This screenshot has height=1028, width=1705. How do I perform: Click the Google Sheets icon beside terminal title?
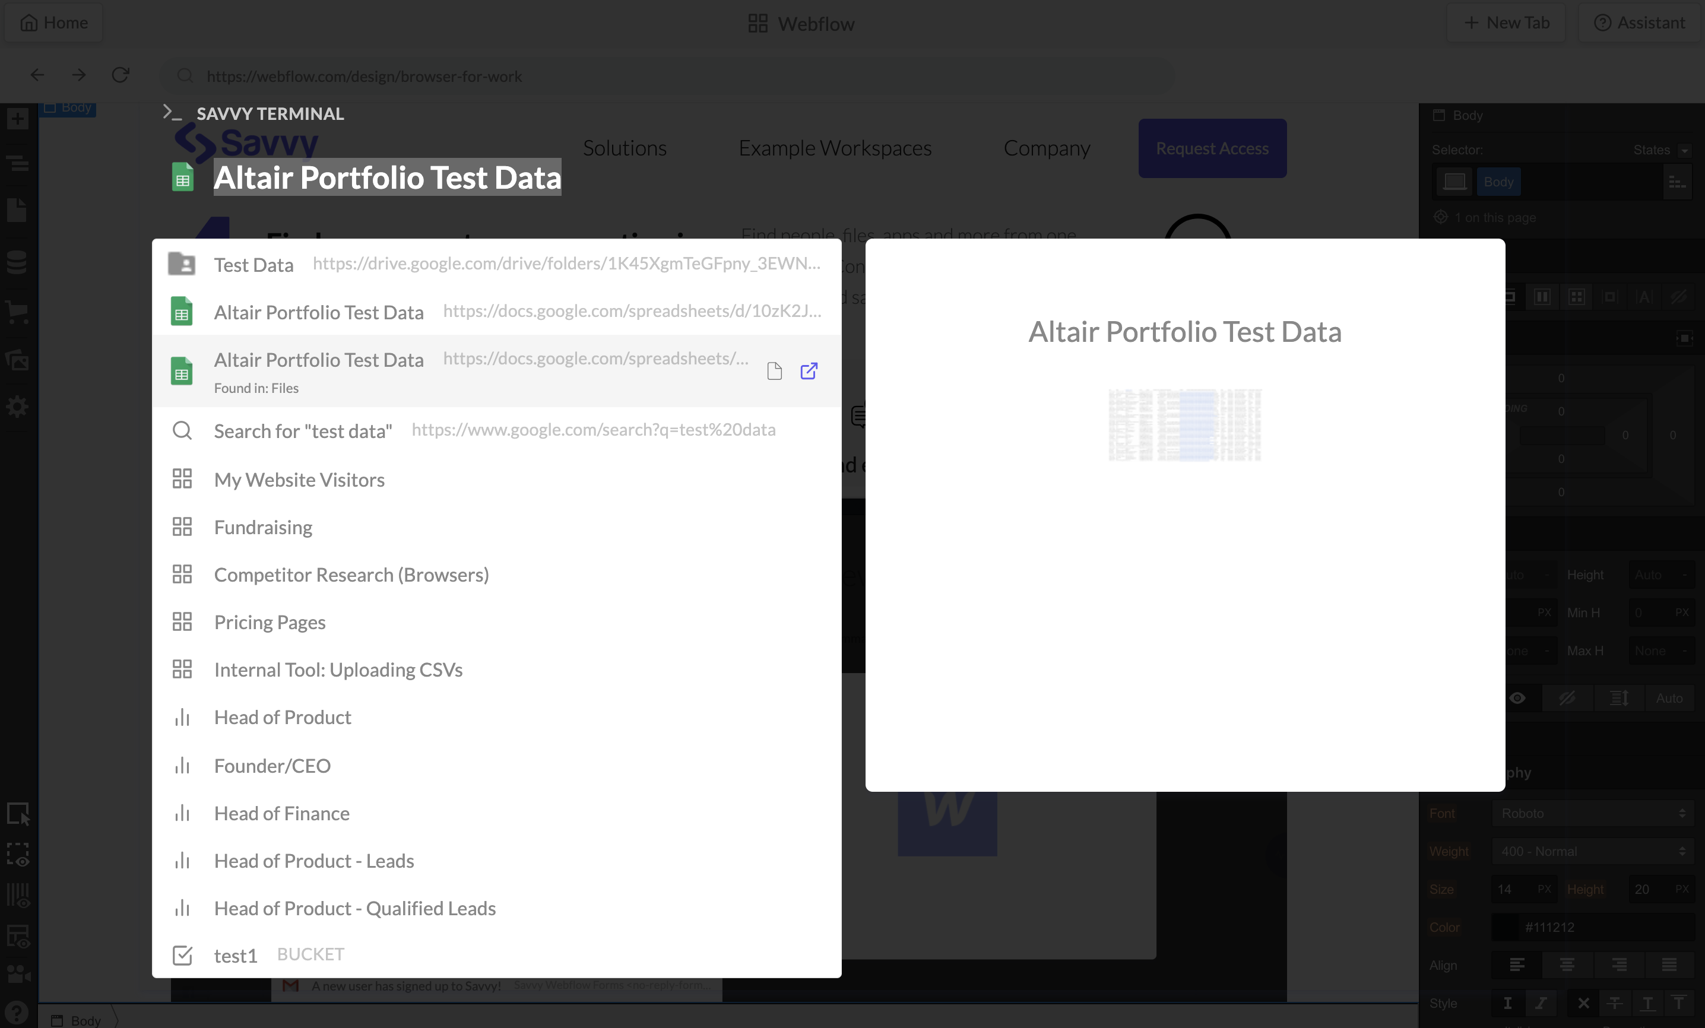click(x=182, y=177)
